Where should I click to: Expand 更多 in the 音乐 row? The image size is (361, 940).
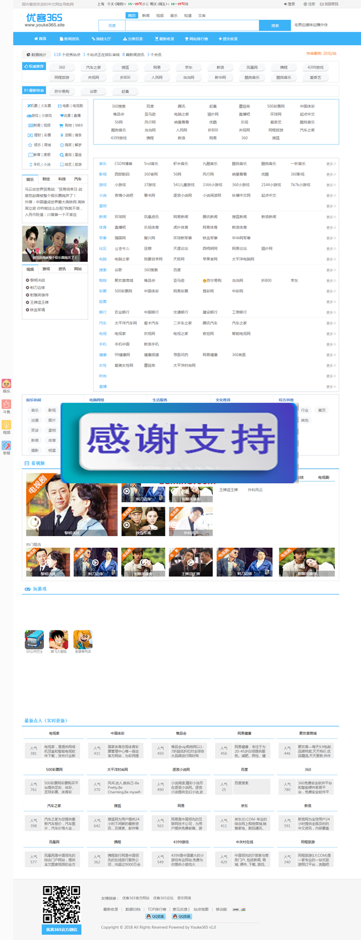point(331,164)
